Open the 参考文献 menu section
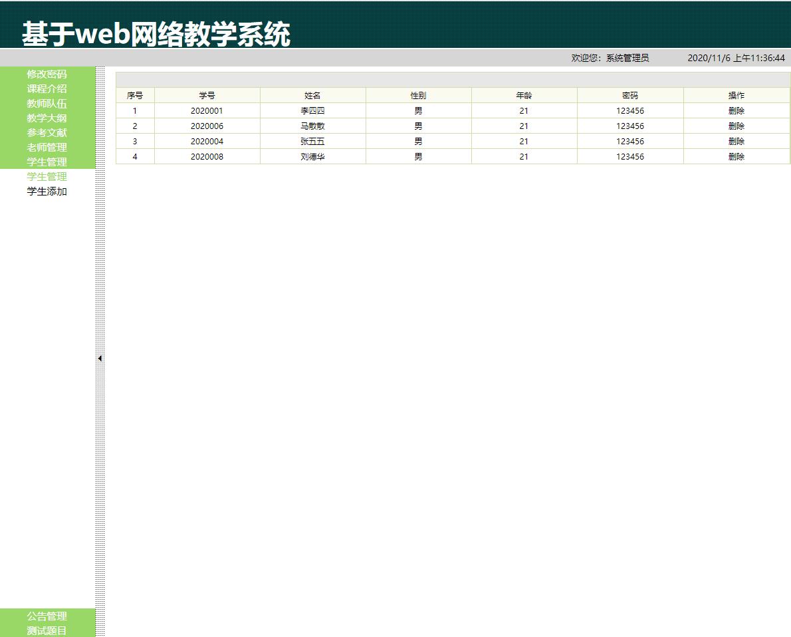This screenshot has width=791, height=637. coord(47,133)
